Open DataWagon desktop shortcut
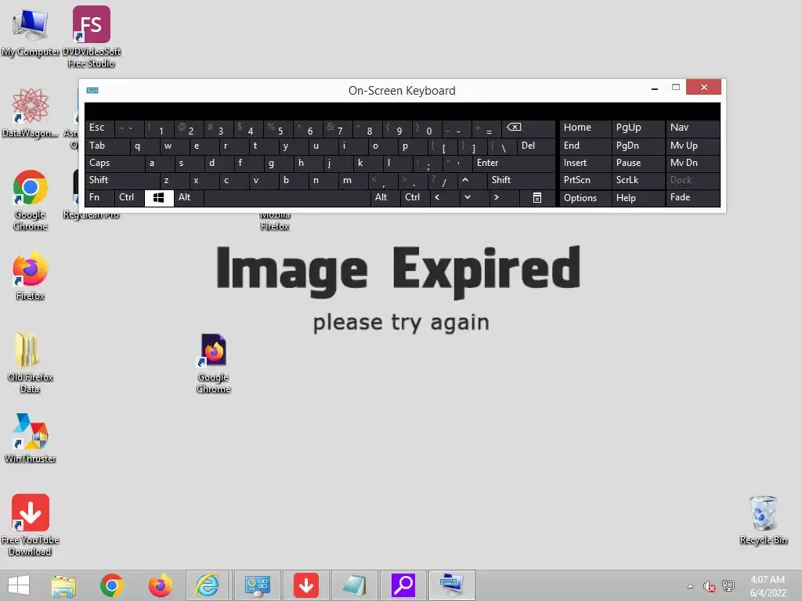This screenshot has width=802, height=601. click(x=31, y=113)
